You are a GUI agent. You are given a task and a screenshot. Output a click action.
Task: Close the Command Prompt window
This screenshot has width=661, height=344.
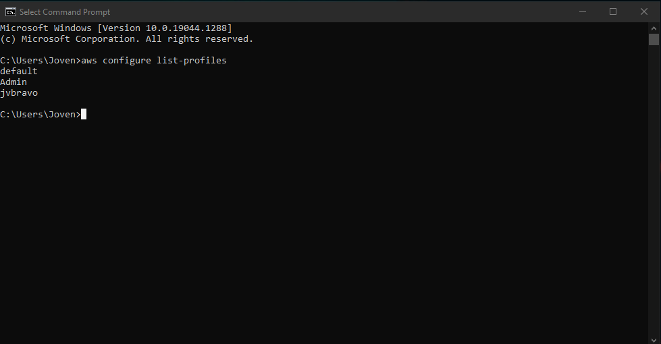point(644,11)
